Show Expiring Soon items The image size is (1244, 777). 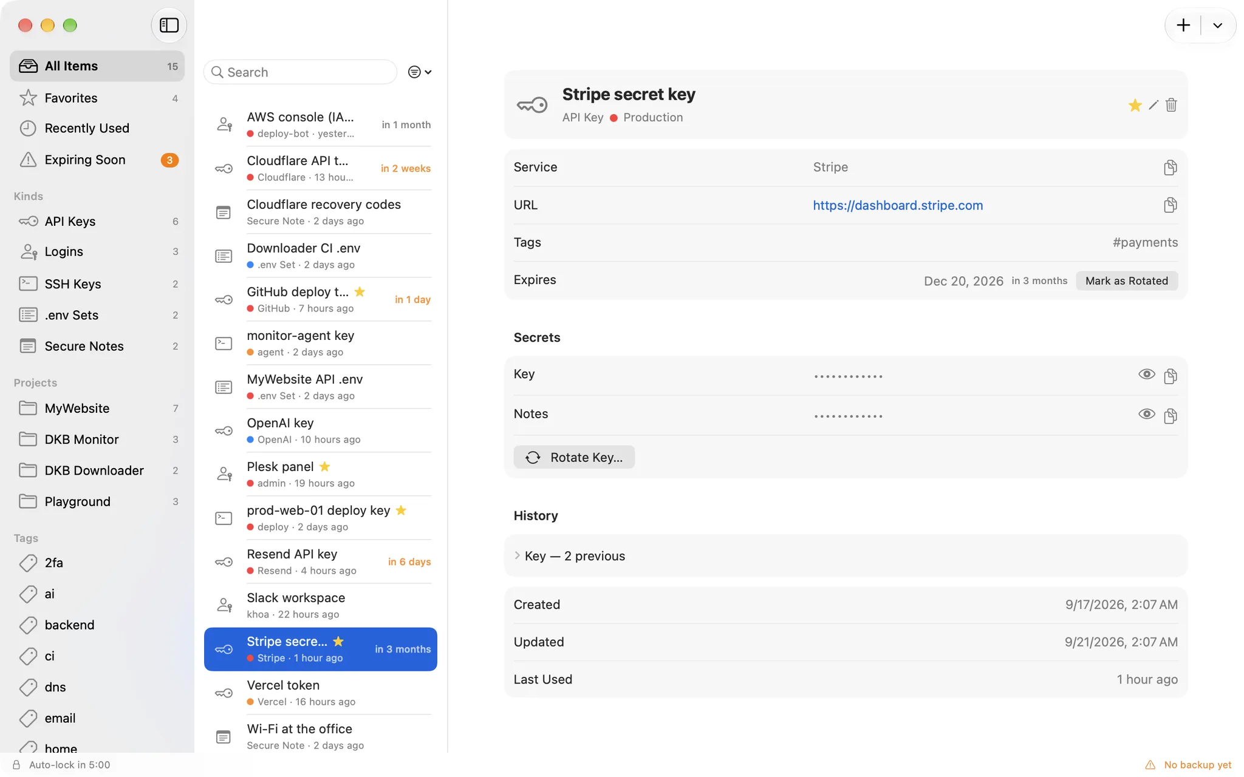click(97, 160)
